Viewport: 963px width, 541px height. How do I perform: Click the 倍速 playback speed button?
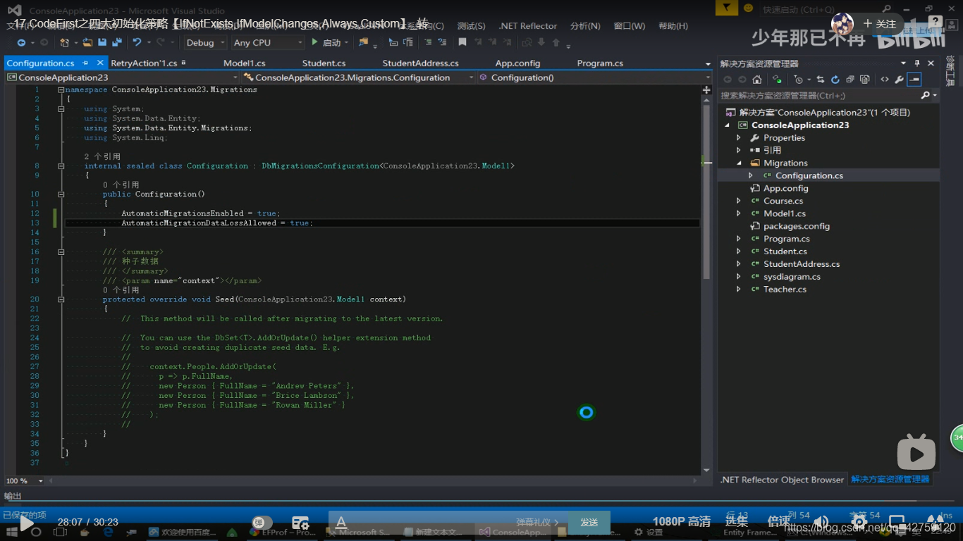coord(779,522)
